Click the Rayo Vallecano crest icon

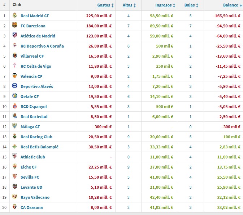coord(15,197)
